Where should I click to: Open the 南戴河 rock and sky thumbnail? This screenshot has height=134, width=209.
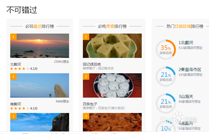pyautogui.click(x=40, y=85)
